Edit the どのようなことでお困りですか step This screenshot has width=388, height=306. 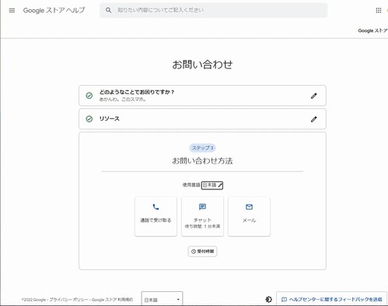[314, 96]
